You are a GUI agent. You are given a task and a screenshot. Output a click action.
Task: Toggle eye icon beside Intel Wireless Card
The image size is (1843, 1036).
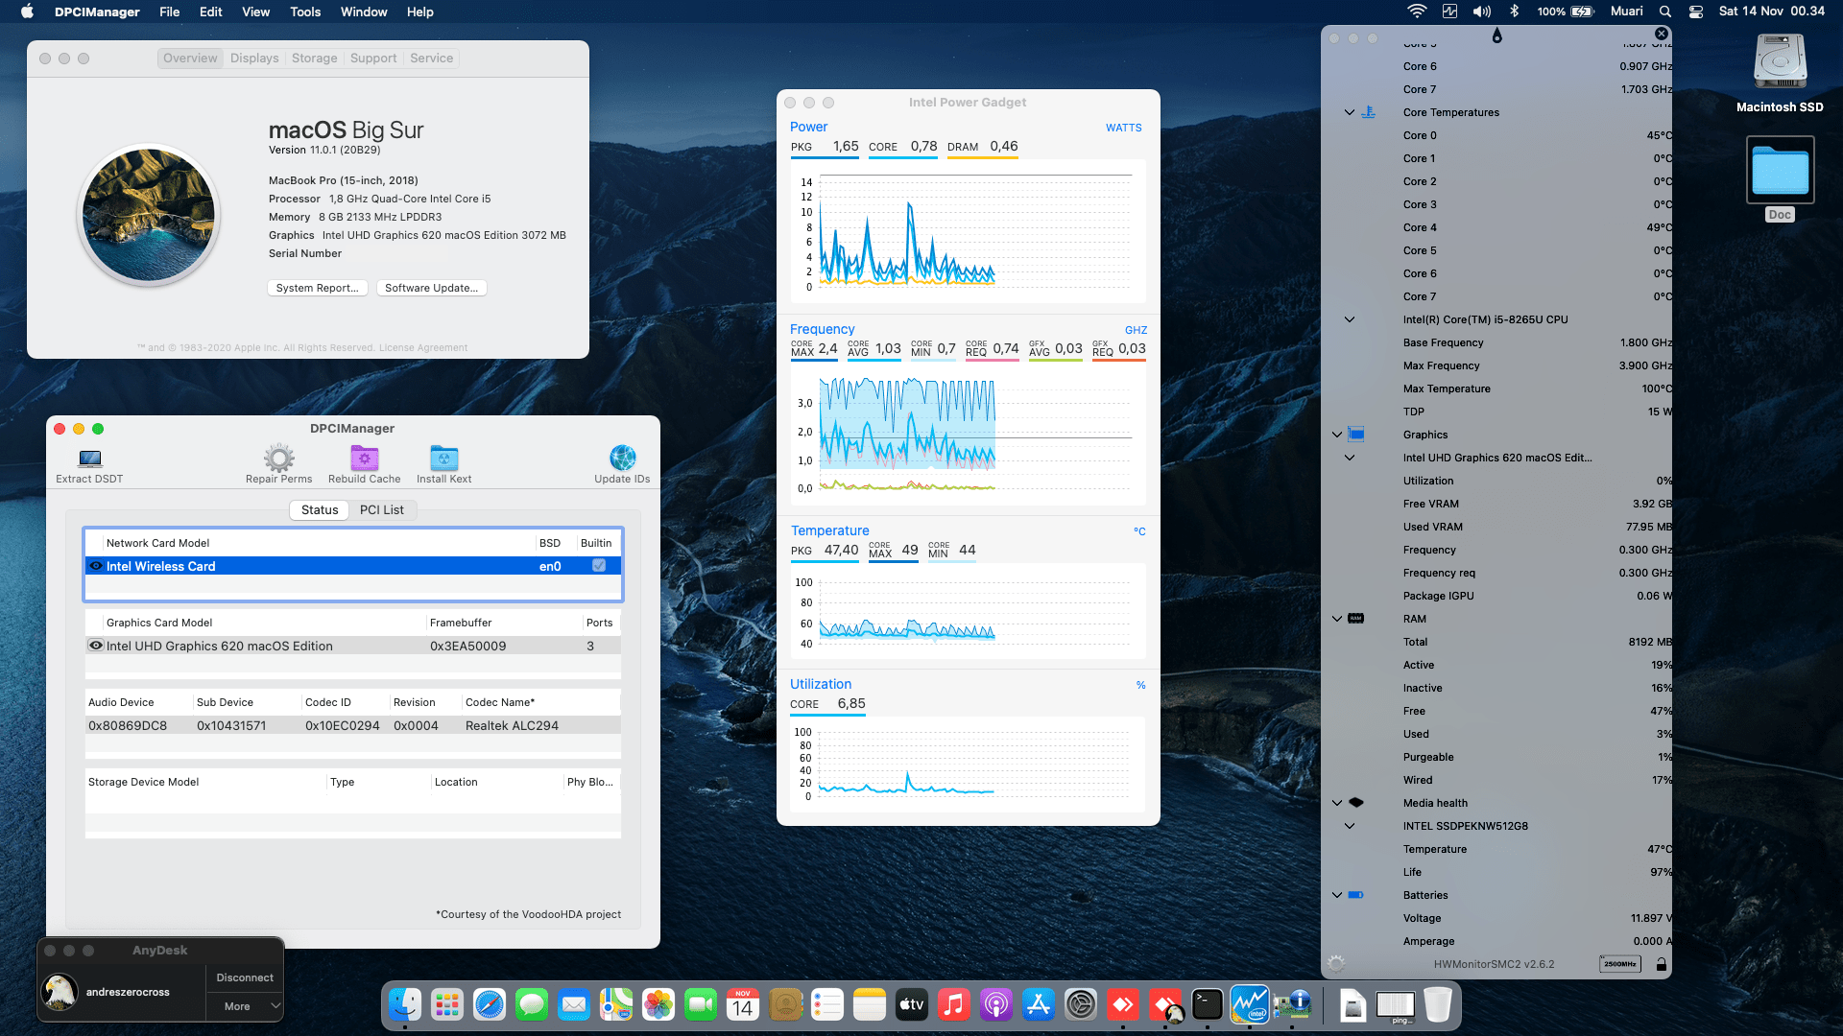[96, 566]
